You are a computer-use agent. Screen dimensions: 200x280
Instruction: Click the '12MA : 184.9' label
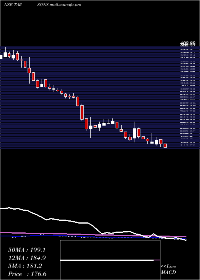27,258
